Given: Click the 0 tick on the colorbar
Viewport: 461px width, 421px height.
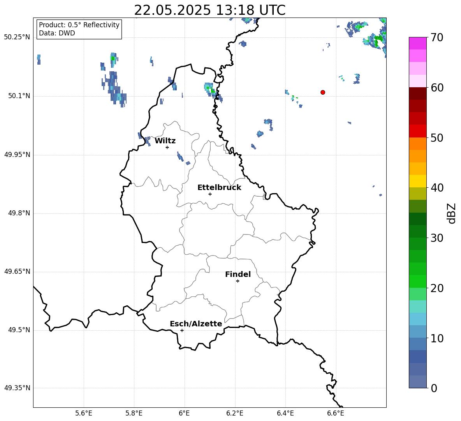Looking at the screenshot, I should (434, 388).
